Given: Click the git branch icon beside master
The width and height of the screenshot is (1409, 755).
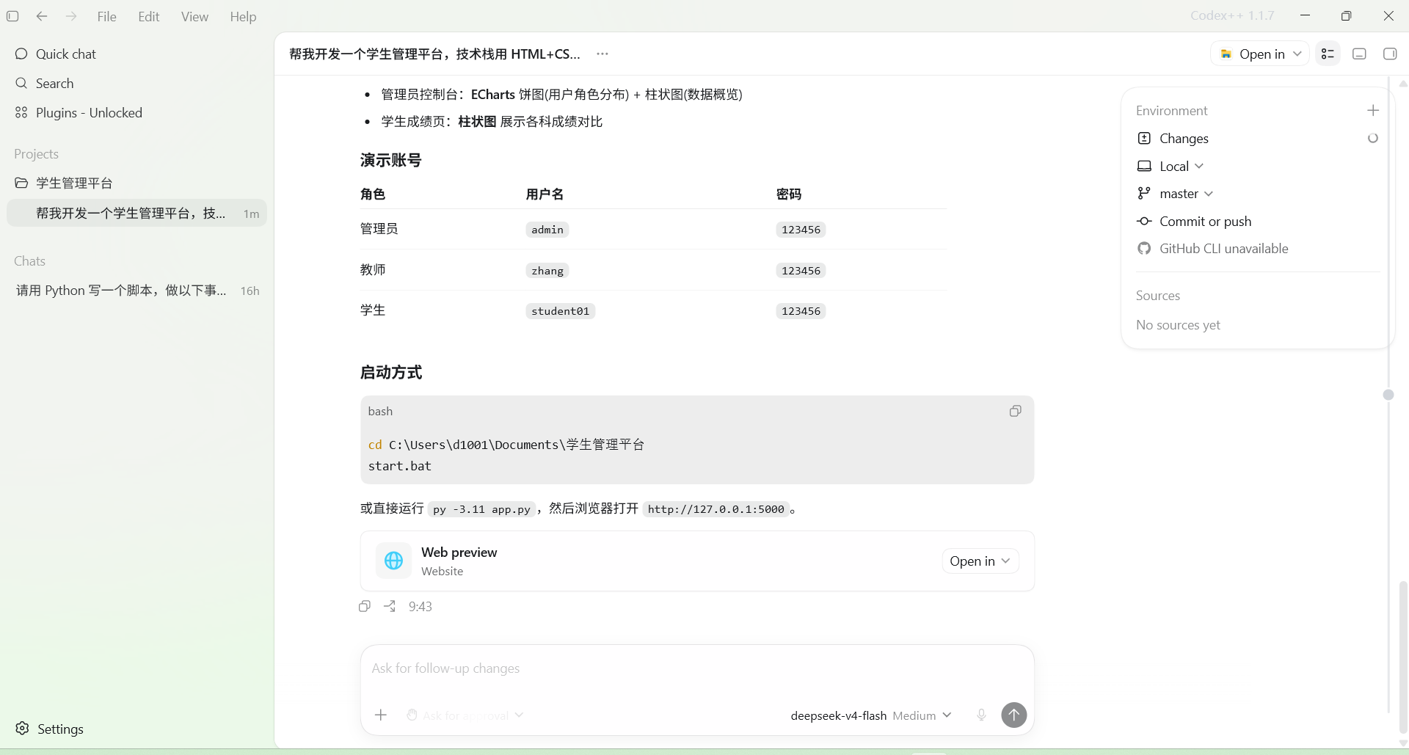Looking at the screenshot, I should point(1144,193).
